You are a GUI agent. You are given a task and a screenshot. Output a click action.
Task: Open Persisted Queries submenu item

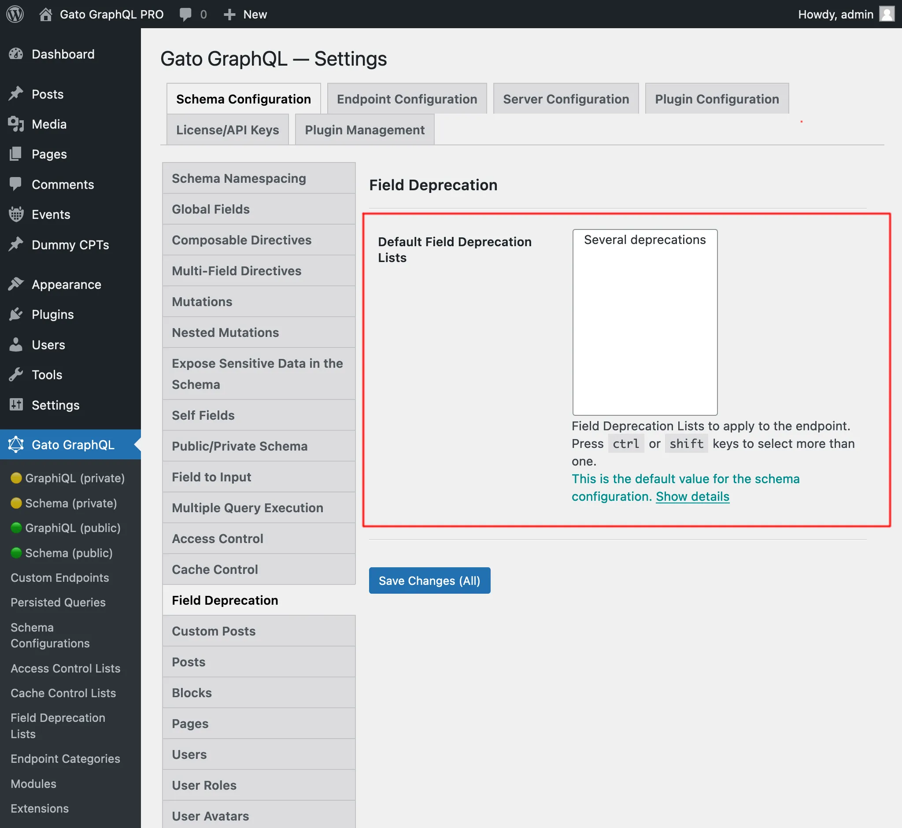58,602
